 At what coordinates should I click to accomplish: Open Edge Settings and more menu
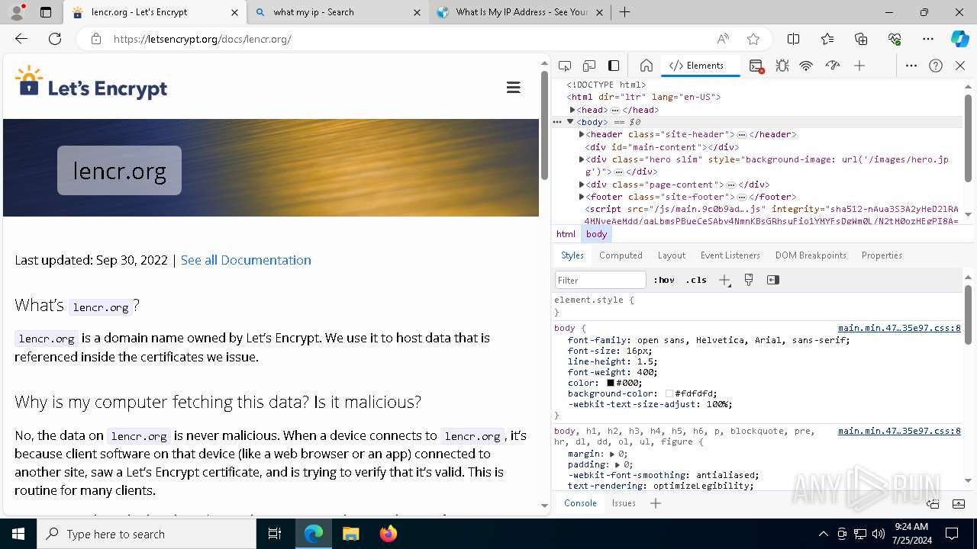(928, 39)
